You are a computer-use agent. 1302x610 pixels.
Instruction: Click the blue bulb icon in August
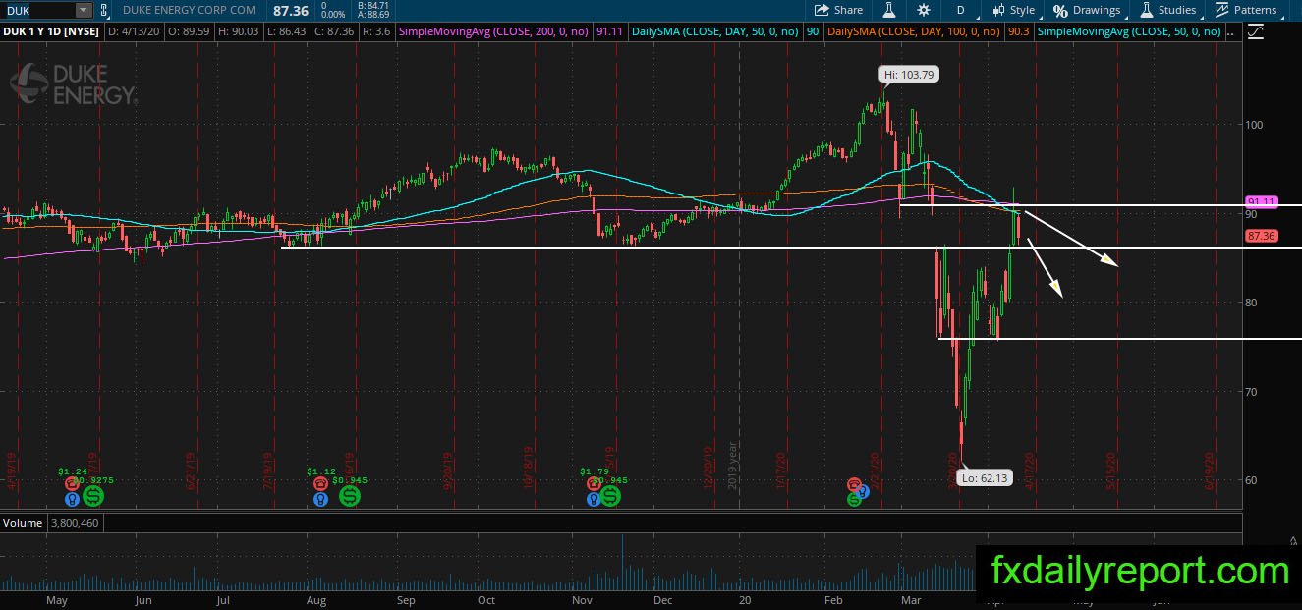(x=320, y=500)
